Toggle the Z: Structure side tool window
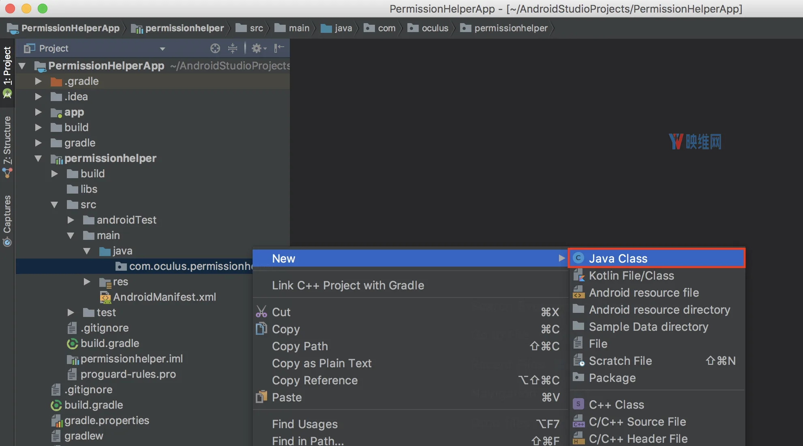Screen dimensions: 803x446 coord(7,147)
